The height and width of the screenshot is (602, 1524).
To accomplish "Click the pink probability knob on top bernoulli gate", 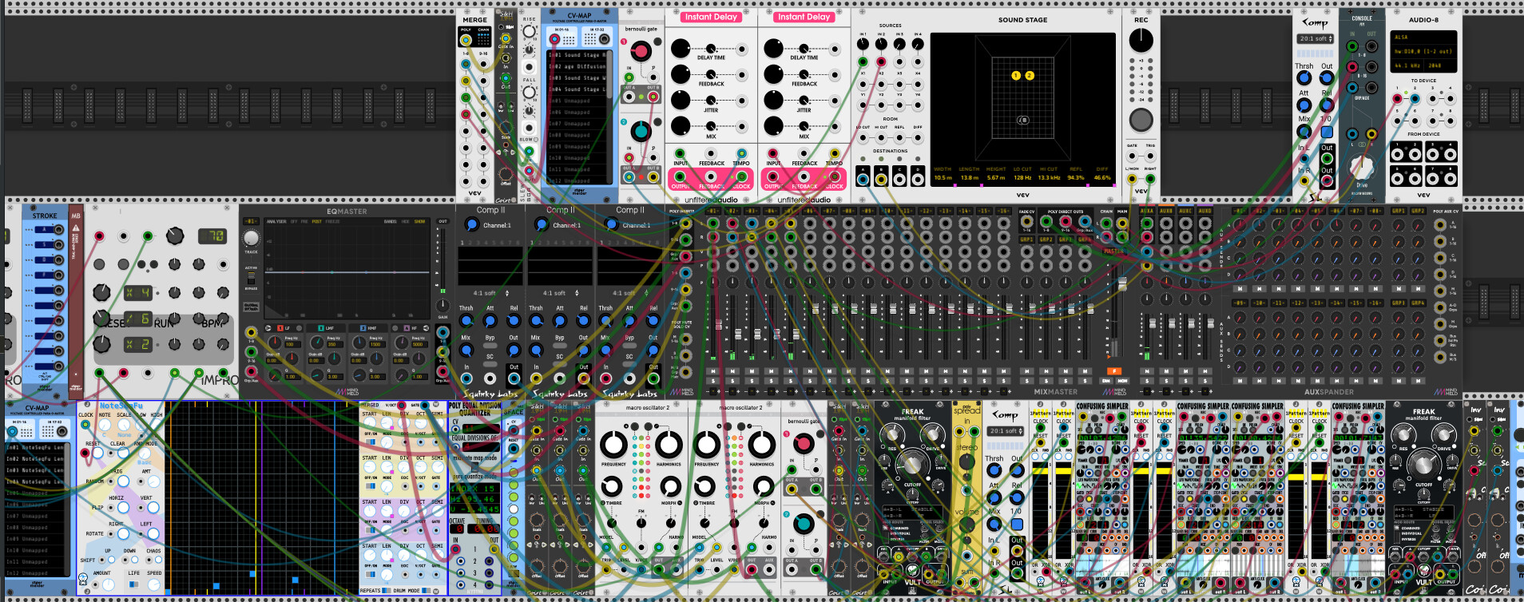I will coord(641,52).
